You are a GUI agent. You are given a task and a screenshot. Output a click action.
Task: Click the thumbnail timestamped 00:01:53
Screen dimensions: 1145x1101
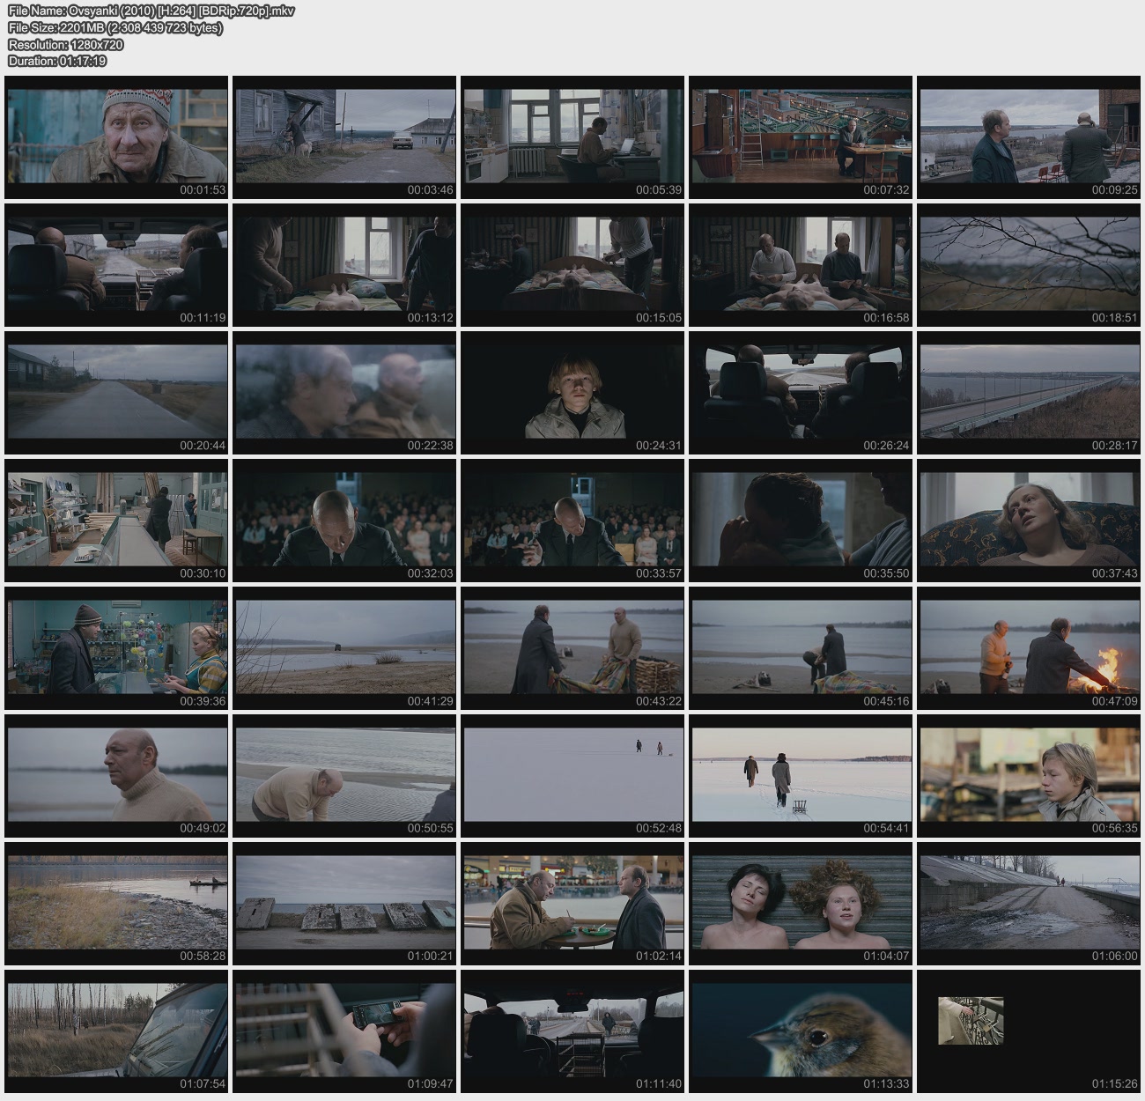pyautogui.click(x=116, y=137)
